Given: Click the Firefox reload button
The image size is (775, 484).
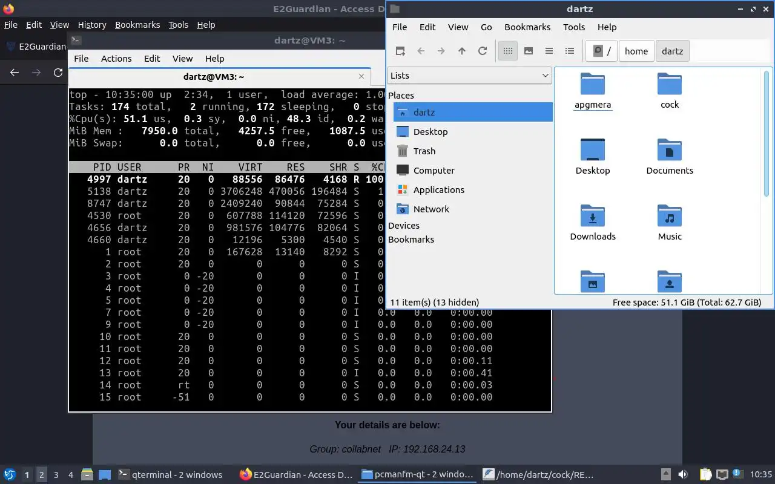Looking at the screenshot, I should click(x=58, y=73).
